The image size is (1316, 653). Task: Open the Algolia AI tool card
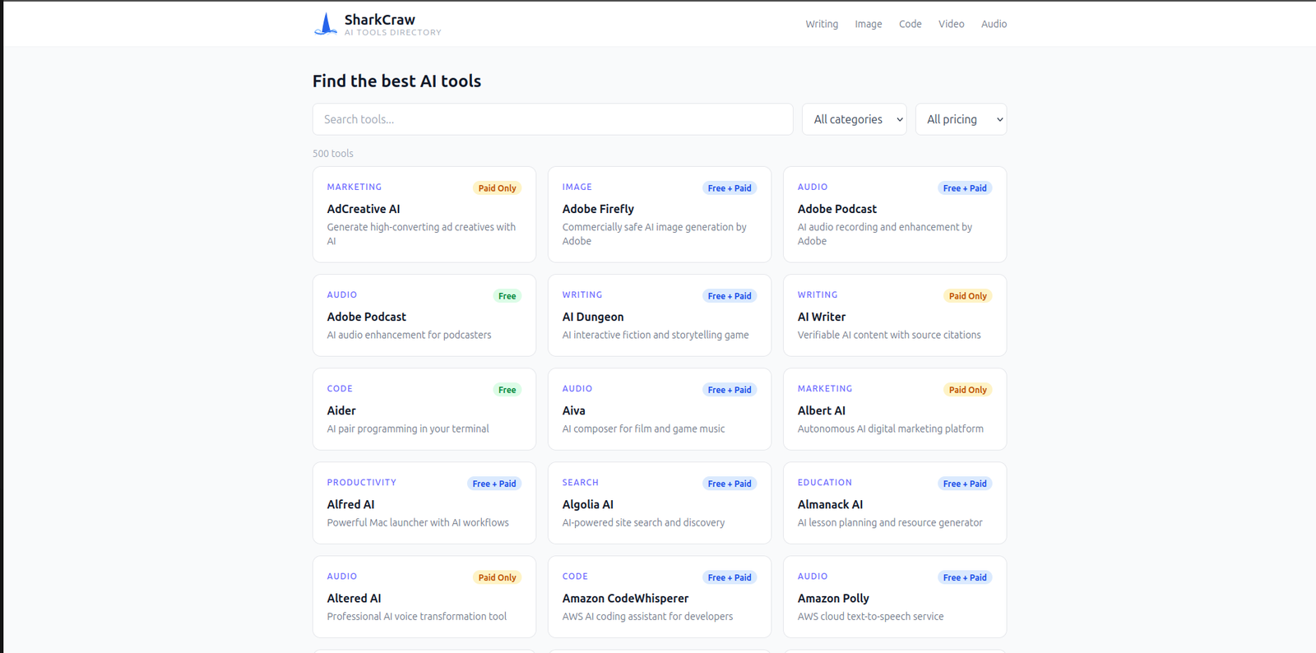pyautogui.click(x=660, y=502)
